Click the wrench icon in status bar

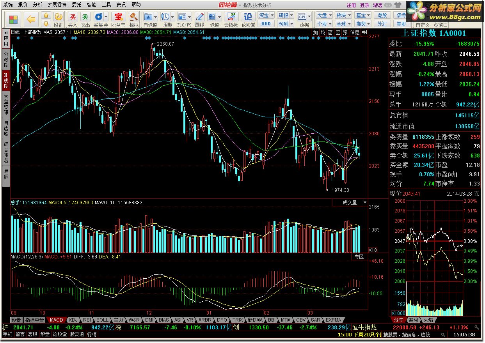(477, 327)
